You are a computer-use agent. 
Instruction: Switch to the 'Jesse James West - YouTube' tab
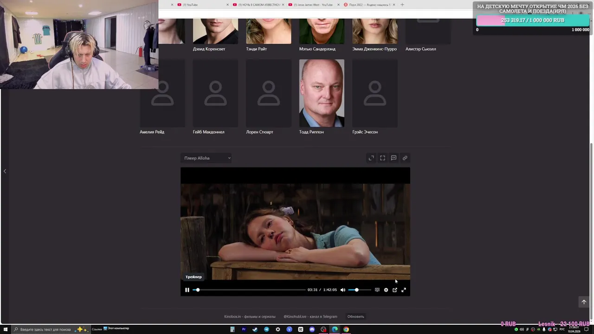[x=314, y=5]
